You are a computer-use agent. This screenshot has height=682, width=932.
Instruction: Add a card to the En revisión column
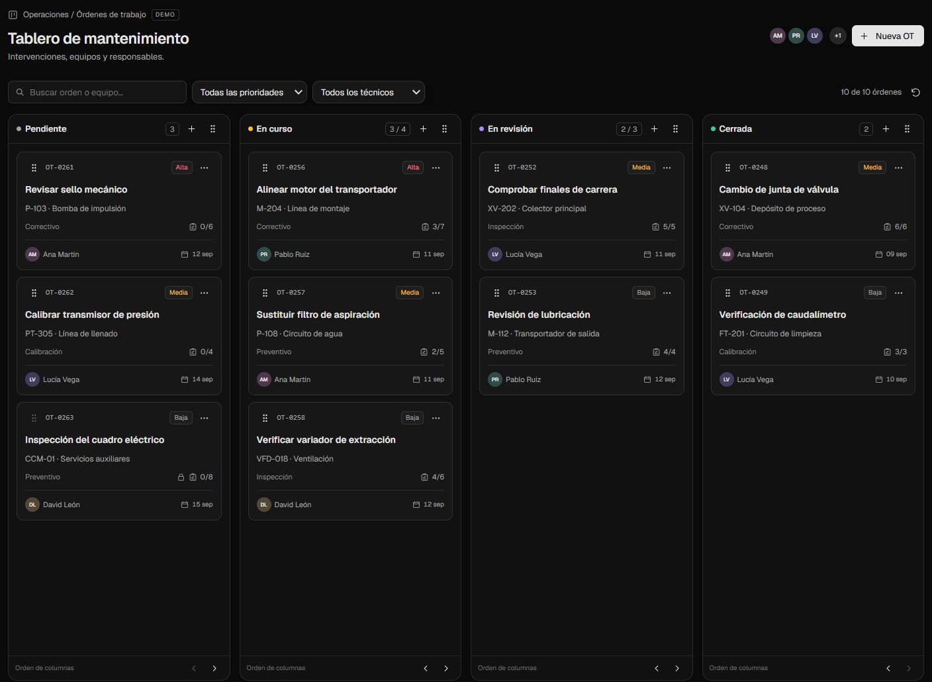tap(655, 129)
